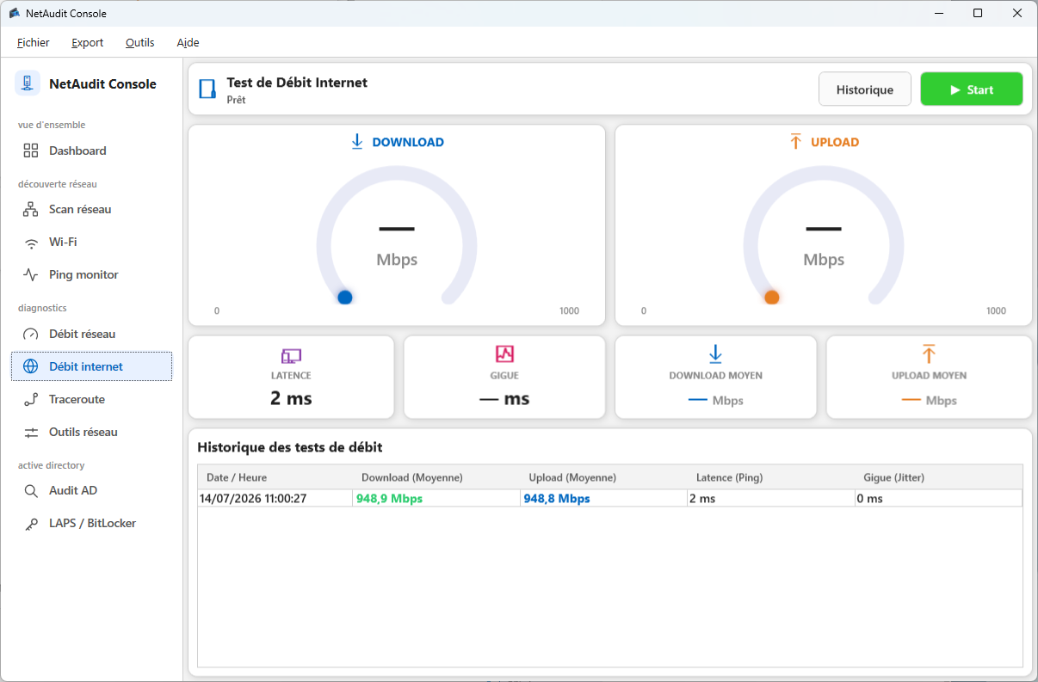The image size is (1038, 682).
Task: Click the purple Latence monitor icon
Action: tap(292, 355)
